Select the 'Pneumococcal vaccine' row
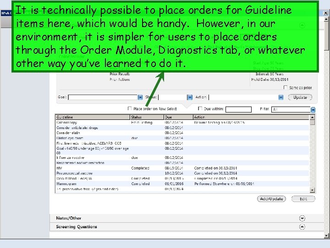The image size is (330, 248). [182, 173]
